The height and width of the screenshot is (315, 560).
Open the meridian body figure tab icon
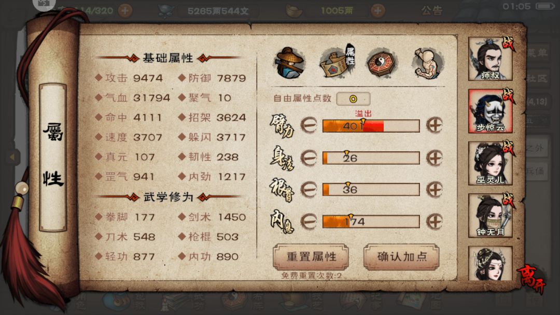point(428,63)
